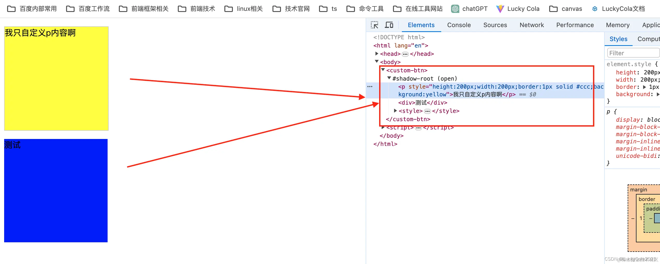The height and width of the screenshot is (264, 660).
Task: Collapse the #shadow-root (open) node
Action: 389,78
